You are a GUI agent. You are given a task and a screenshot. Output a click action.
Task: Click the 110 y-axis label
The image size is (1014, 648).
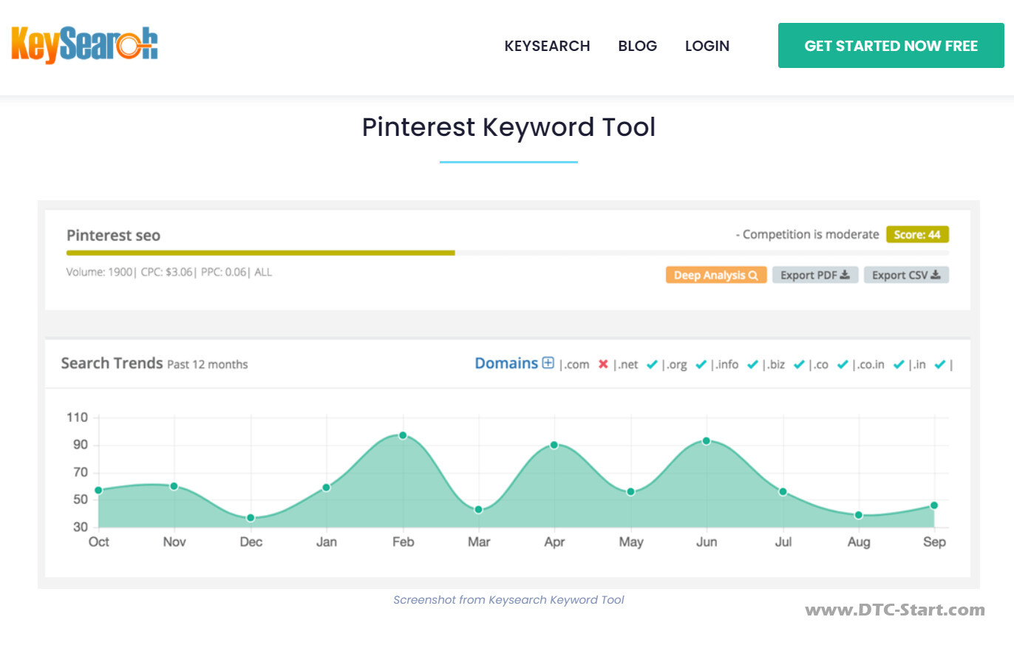(x=77, y=417)
